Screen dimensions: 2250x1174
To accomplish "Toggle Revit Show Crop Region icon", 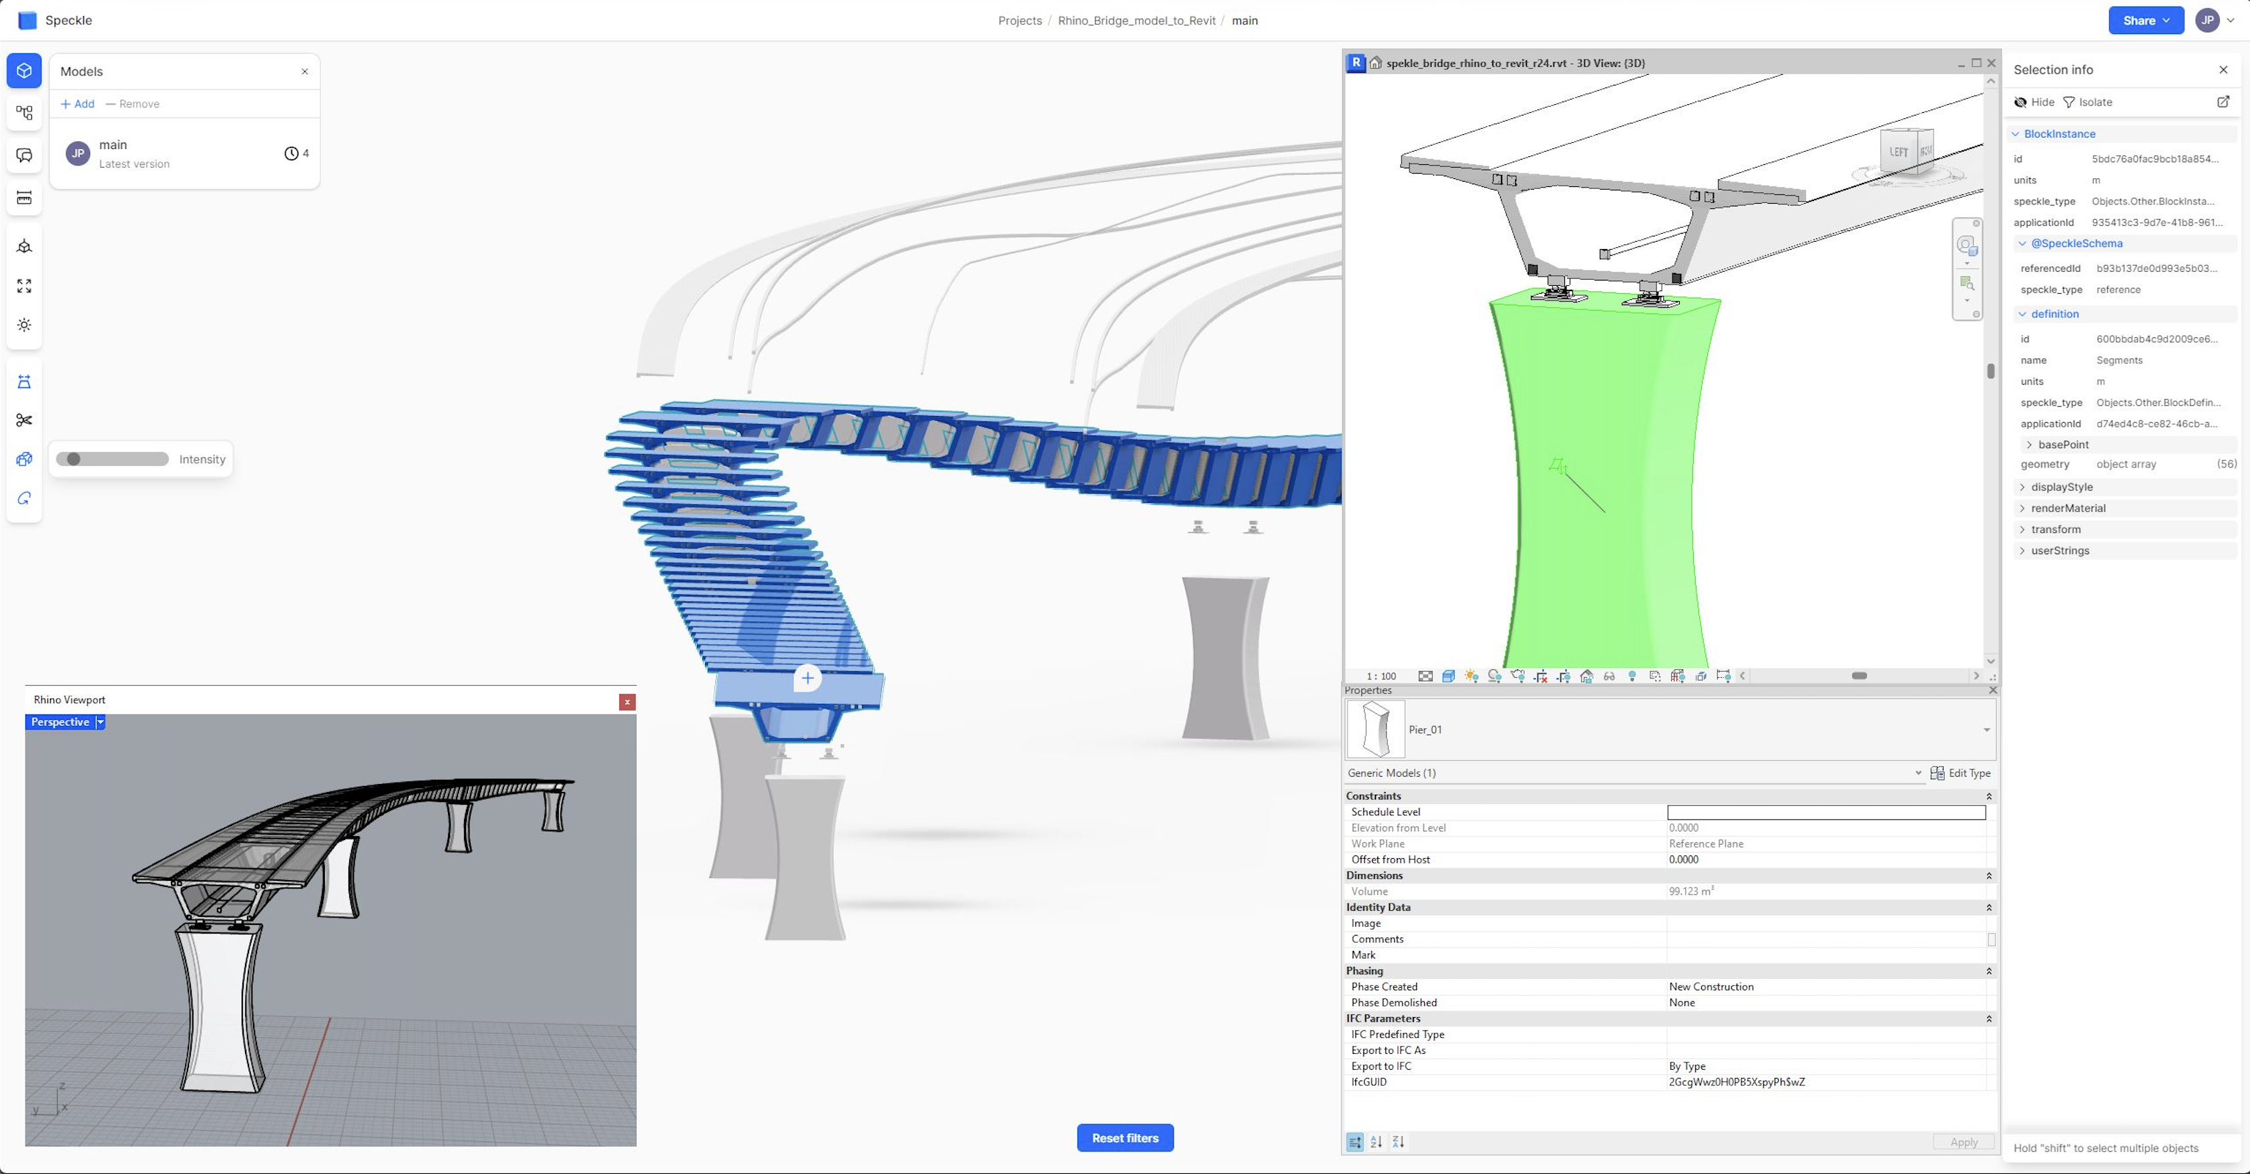I will coord(1564,676).
